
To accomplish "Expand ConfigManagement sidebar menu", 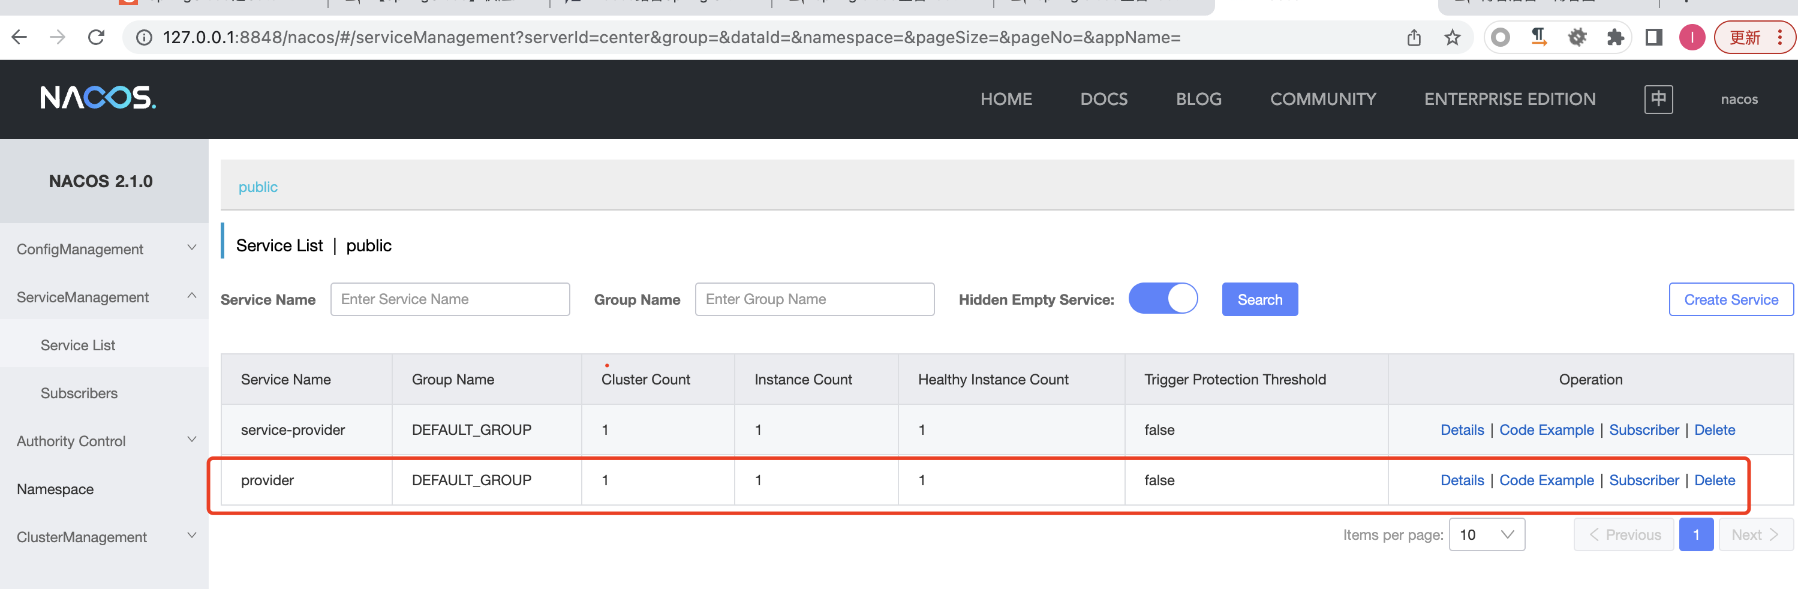I will 104,249.
